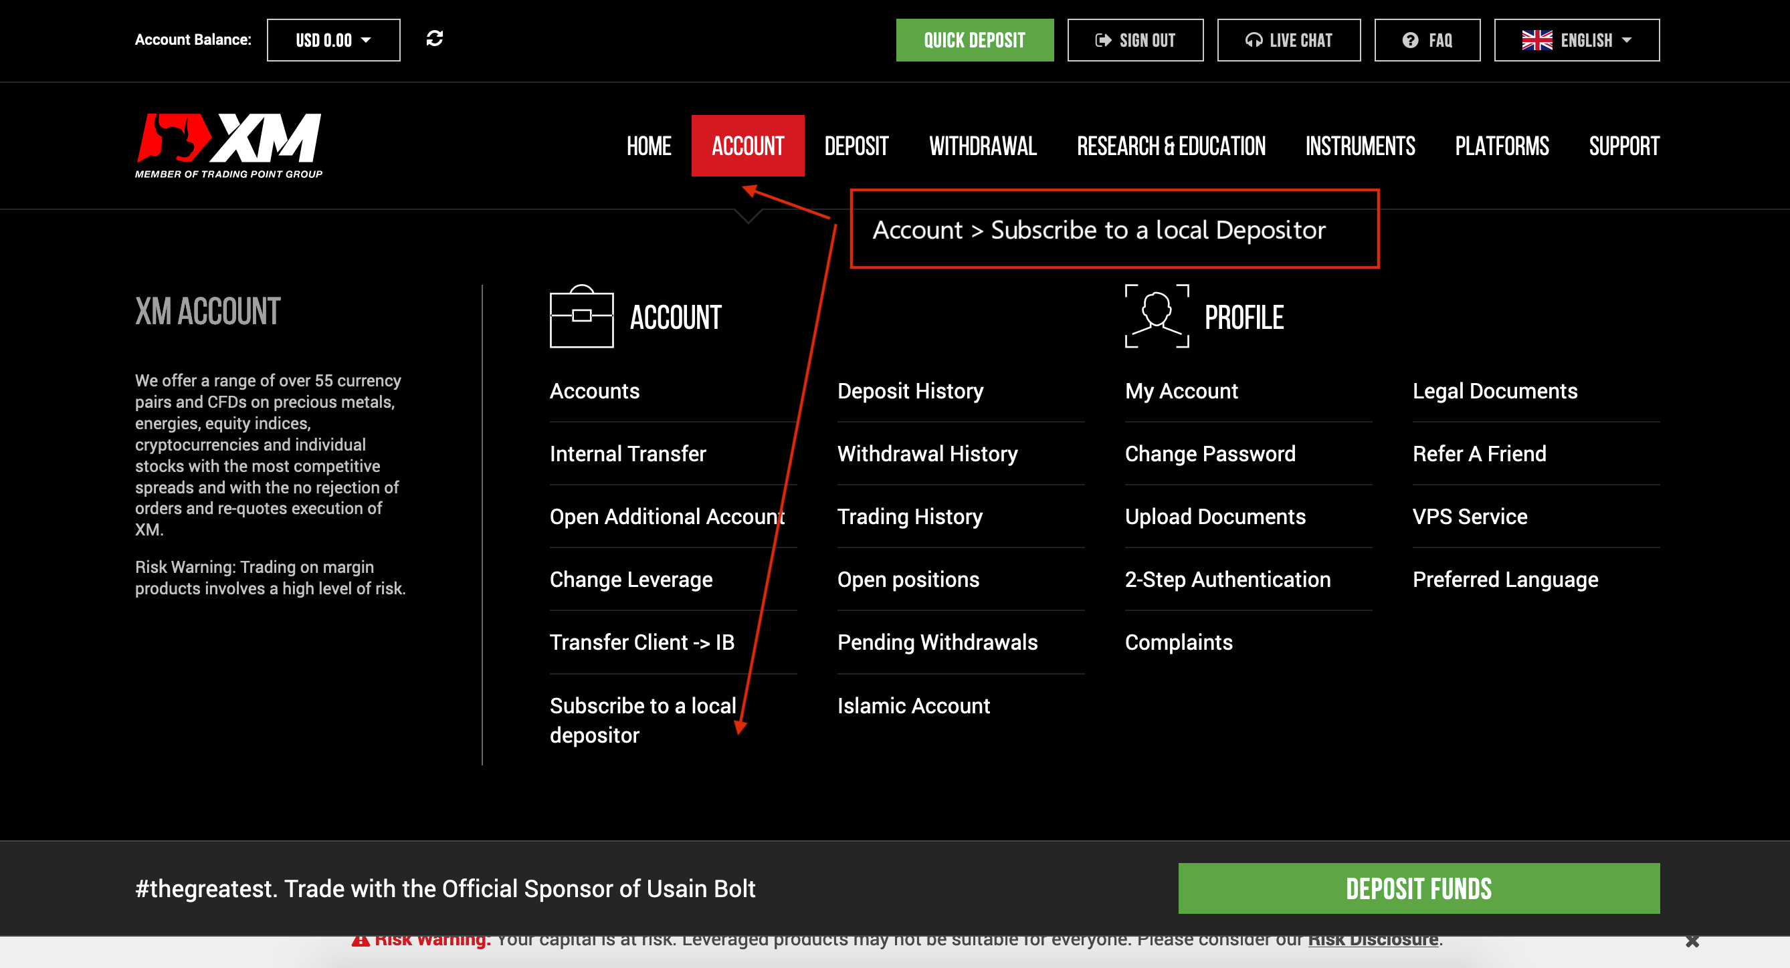Open Internal Transfer
This screenshot has height=968, width=1790.
point(627,453)
